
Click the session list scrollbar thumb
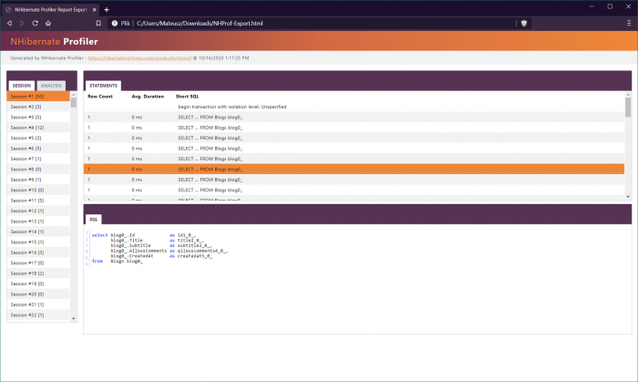pos(74,102)
